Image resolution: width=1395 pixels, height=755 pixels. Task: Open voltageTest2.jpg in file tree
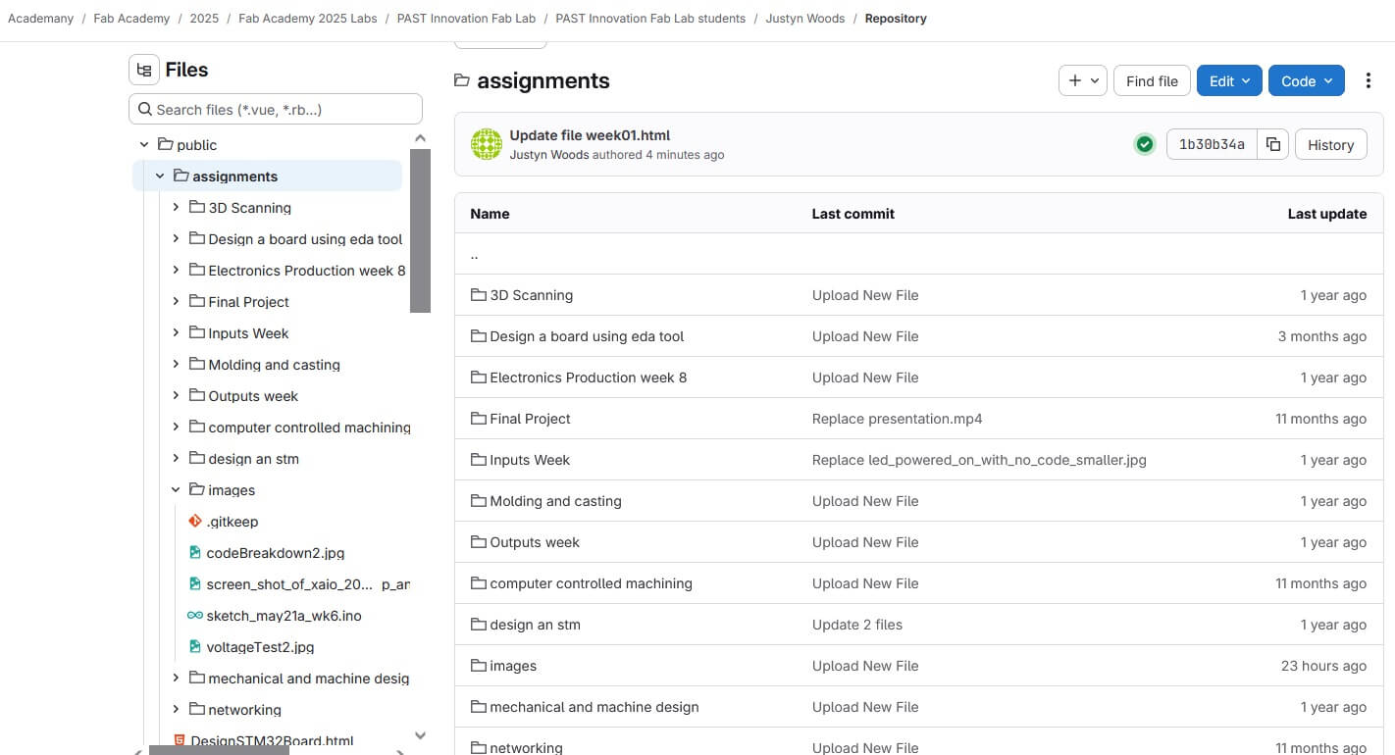(260, 647)
